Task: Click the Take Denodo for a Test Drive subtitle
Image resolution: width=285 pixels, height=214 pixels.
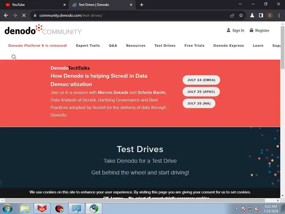Action: coord(140,161)
